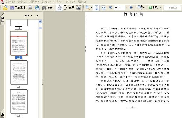
Task: Select the camera snapshot tool
Action: [x=78, y=8]
